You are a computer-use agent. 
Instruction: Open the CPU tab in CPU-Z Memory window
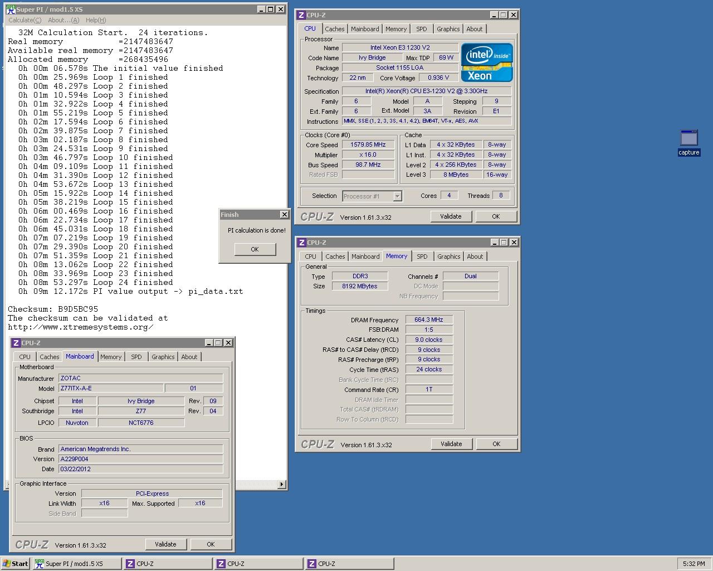click(310, 257)
